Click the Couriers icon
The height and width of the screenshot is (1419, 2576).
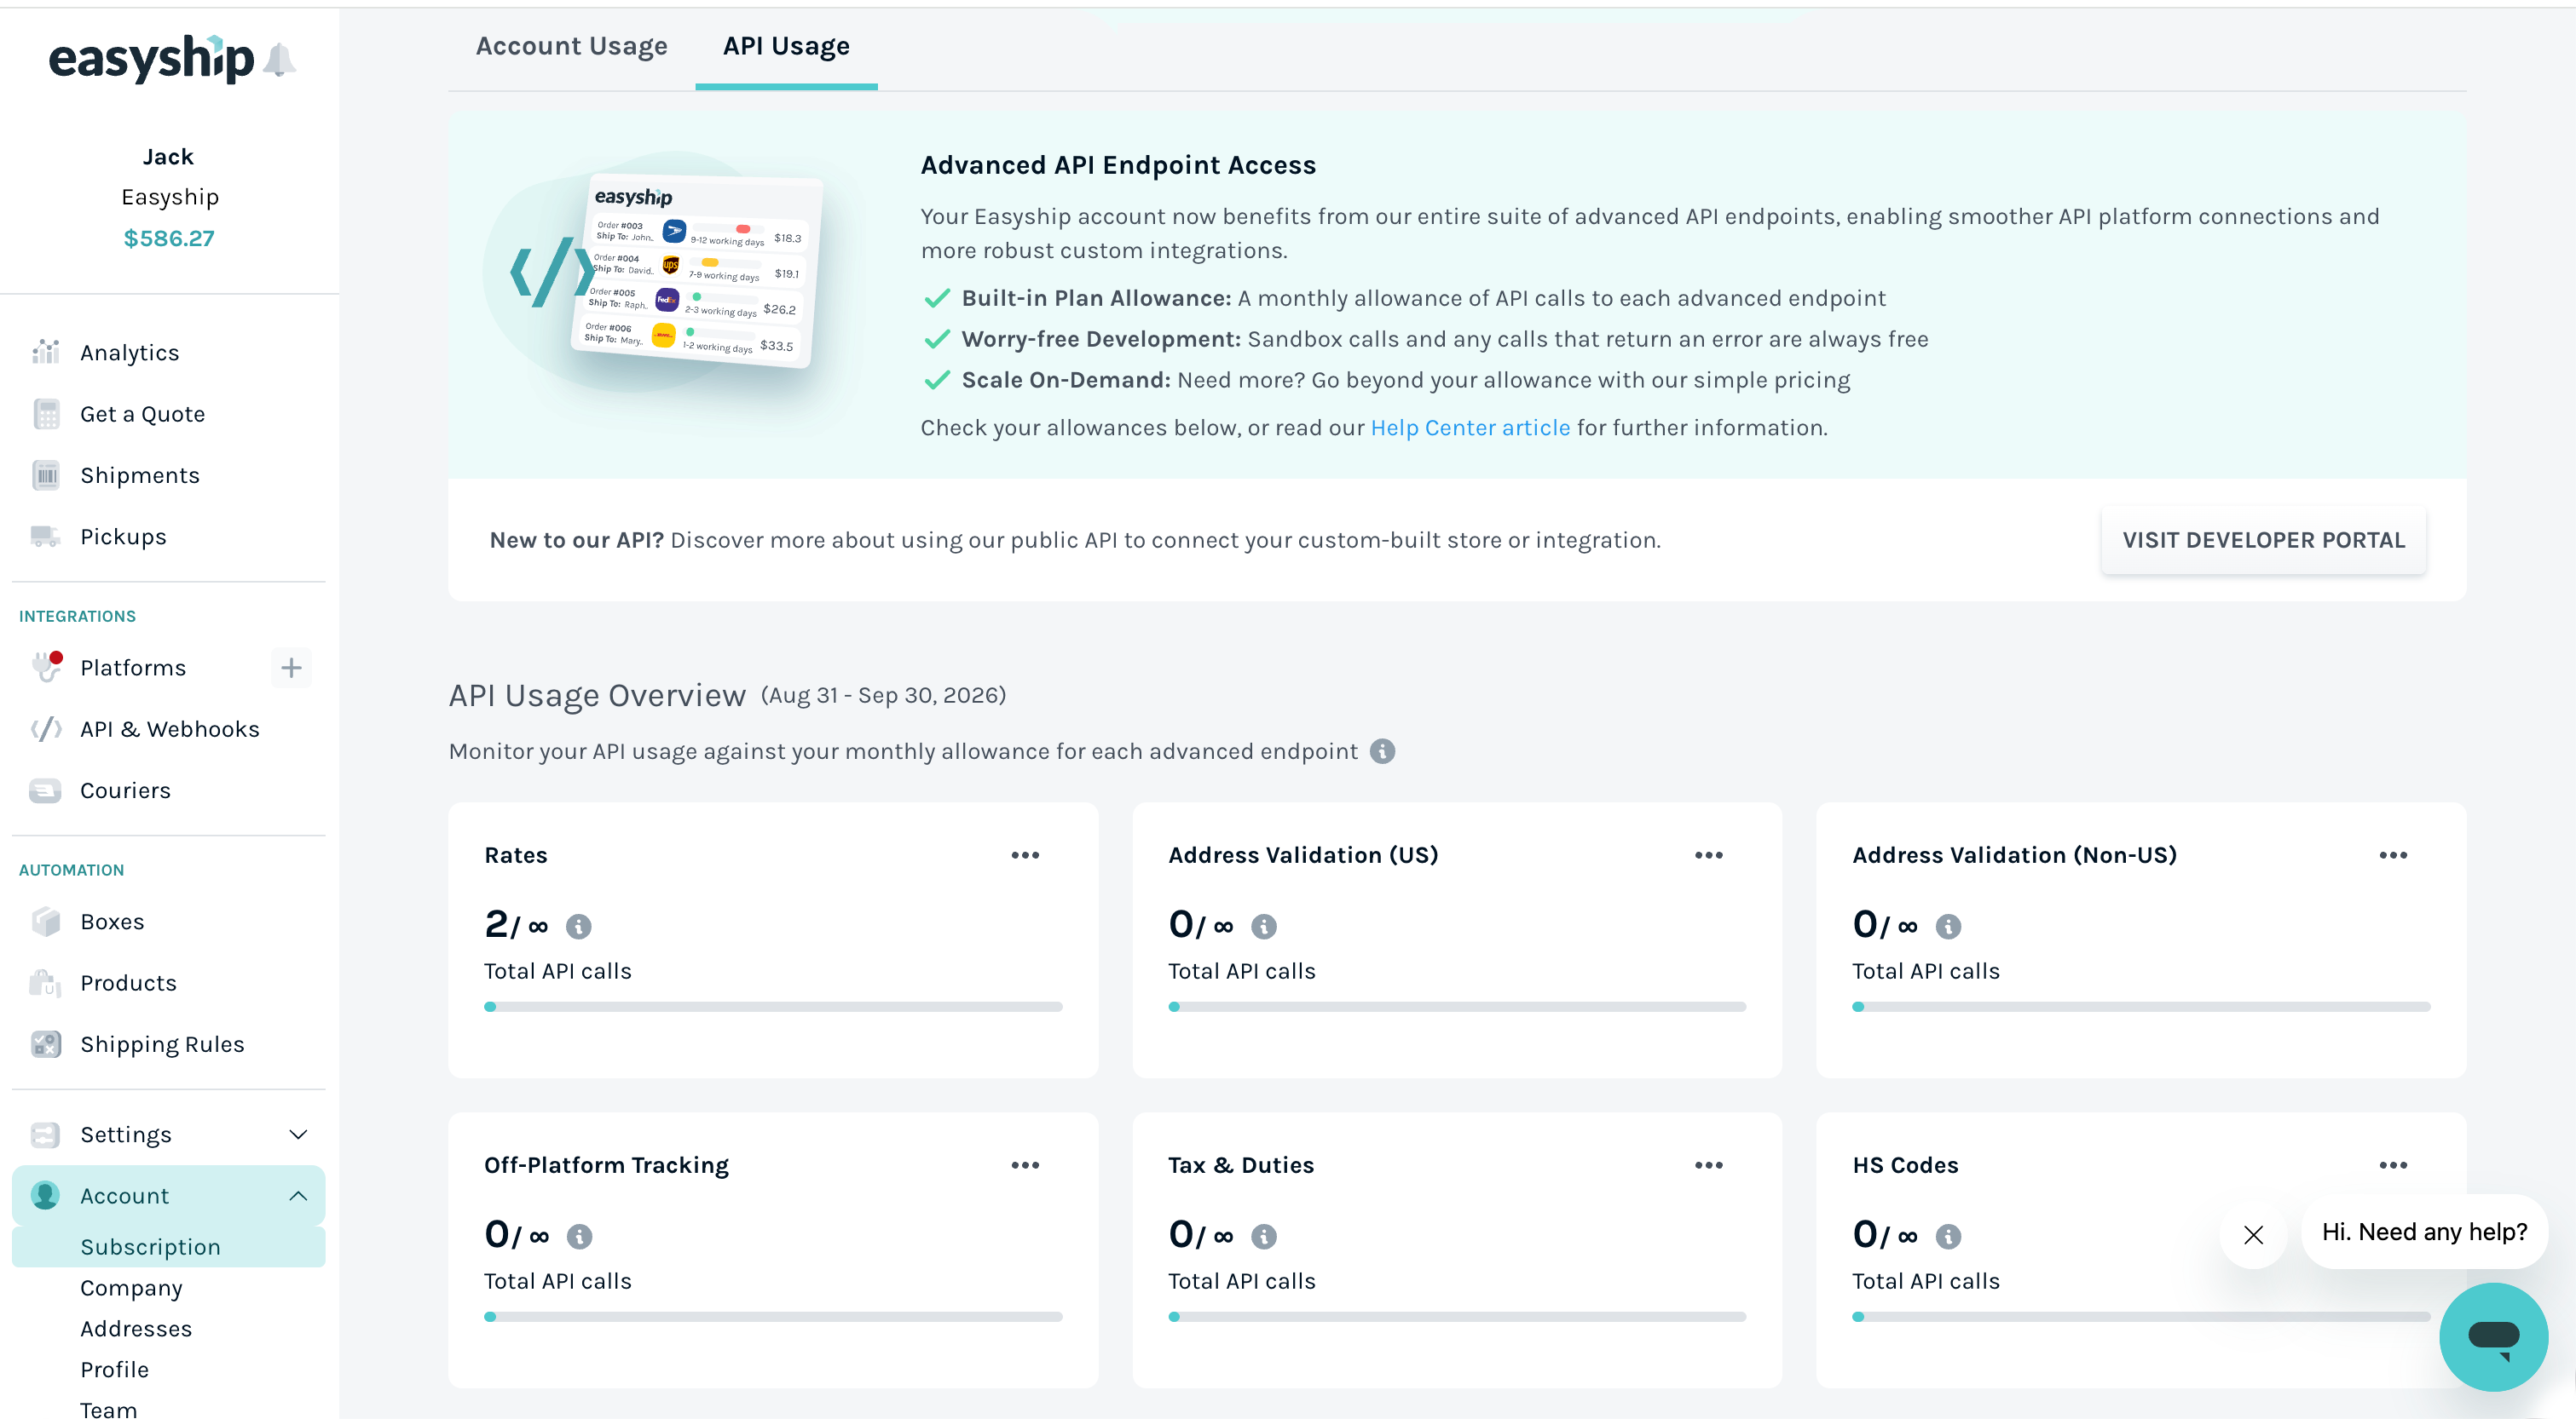pyautogui.click(x=46, y=790)
